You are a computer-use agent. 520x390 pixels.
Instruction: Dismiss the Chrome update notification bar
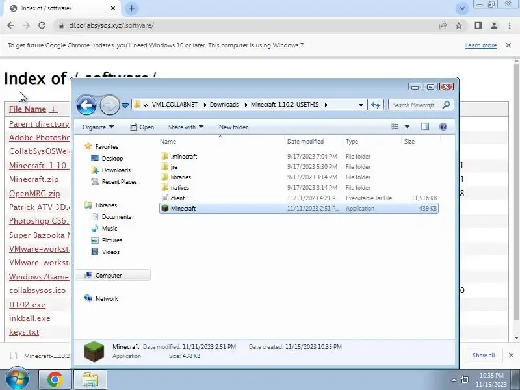click(508, 45)
